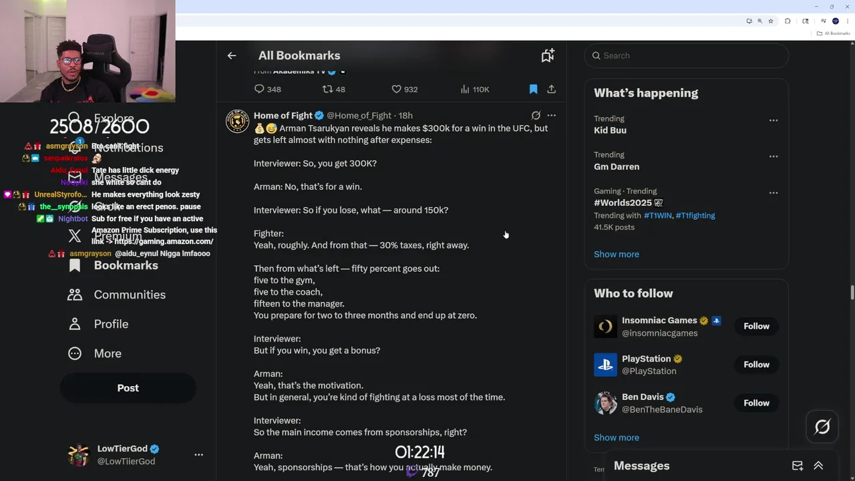Like the post with 932 likes
This screenshot has width=855, height=481.
tap(404, 89)
